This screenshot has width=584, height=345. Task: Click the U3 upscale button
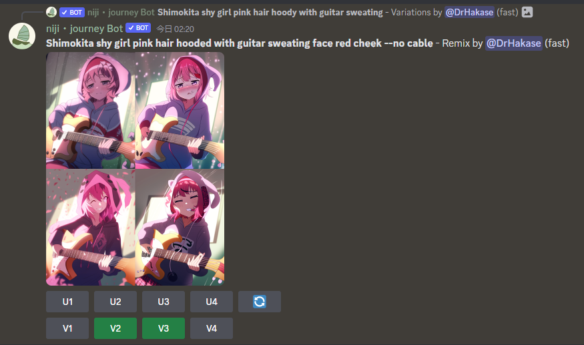(x=164, y=302)
